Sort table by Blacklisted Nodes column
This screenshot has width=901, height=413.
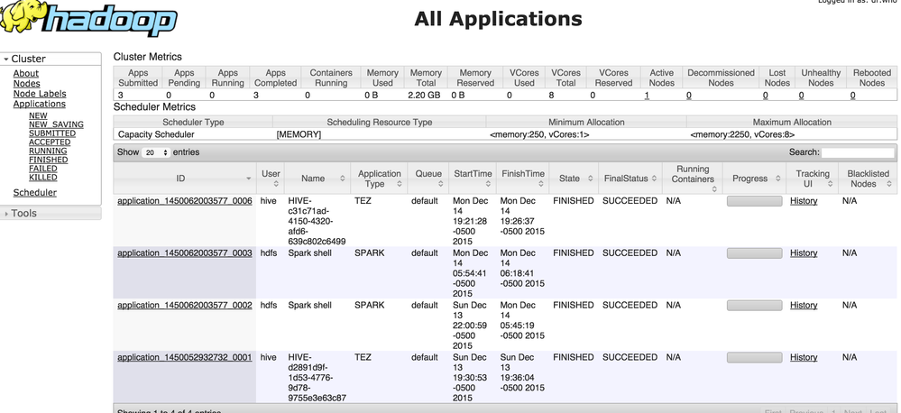[867, 179]
